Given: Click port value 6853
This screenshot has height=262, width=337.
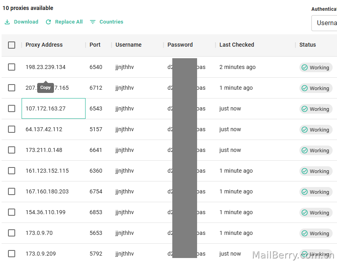Looking at the screenshot, I should (x=96, y=212).
